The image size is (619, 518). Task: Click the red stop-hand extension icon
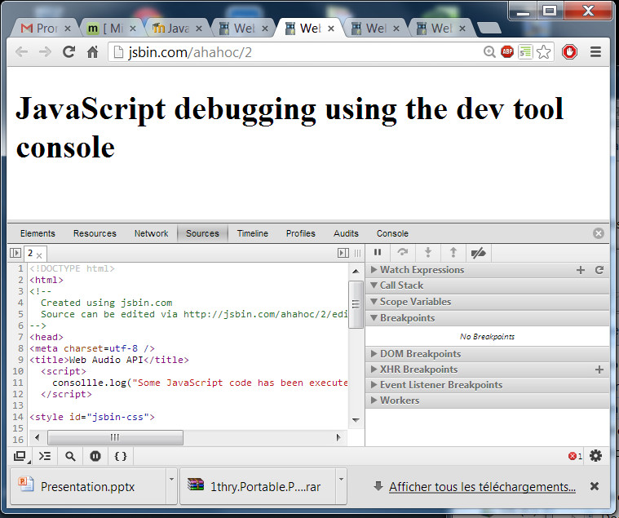569,51
